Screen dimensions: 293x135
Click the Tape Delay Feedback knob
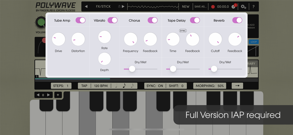click(x=193, y=39)
